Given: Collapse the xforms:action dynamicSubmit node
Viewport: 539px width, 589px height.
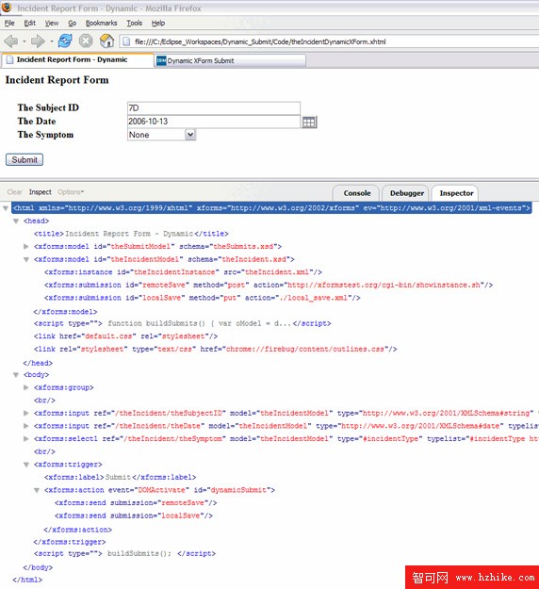Looking at the screenshot, I should pyautogui.click(x=37, y=490).
